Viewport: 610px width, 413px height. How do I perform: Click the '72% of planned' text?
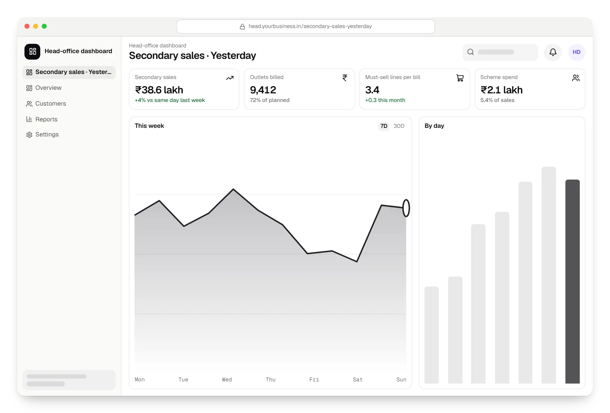[270, 100]
